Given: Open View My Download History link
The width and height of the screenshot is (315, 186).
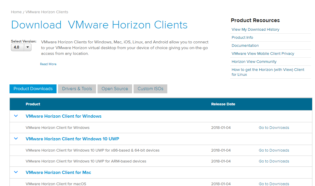Looking at the screenshot, I should [x=255, y=29].
